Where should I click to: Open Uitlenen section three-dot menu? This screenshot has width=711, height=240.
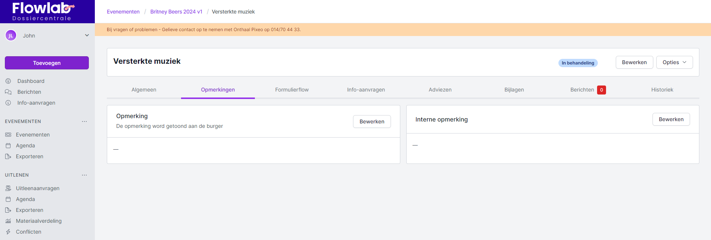84,175
